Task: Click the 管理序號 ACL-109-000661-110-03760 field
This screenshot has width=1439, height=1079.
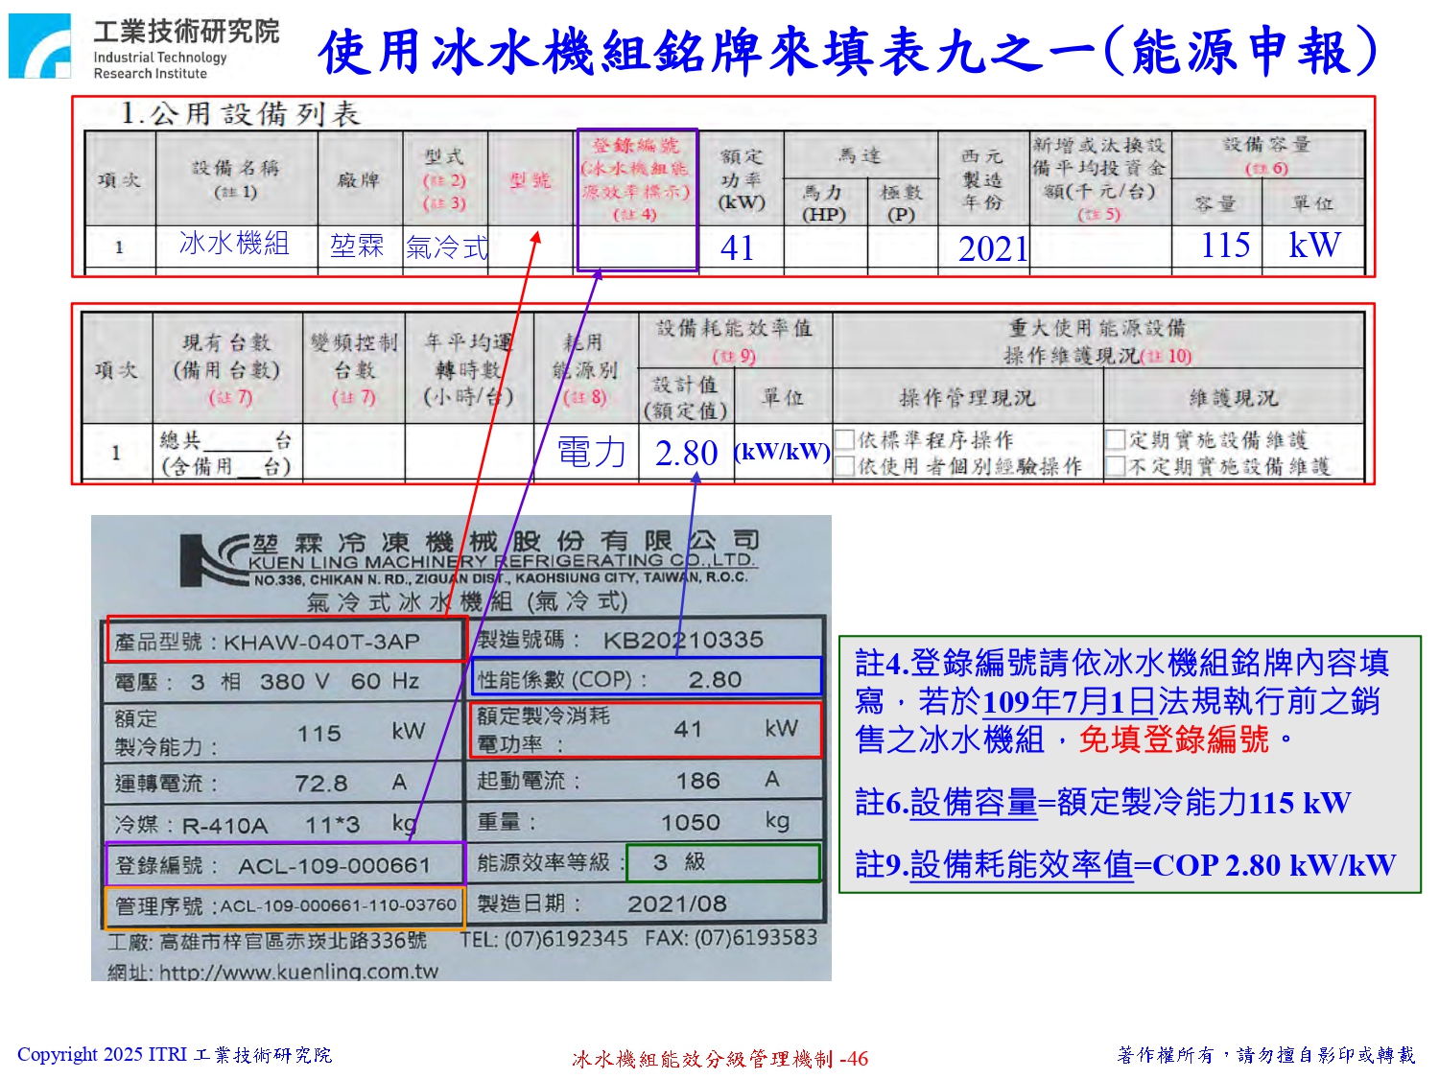Action: (285, 905)
